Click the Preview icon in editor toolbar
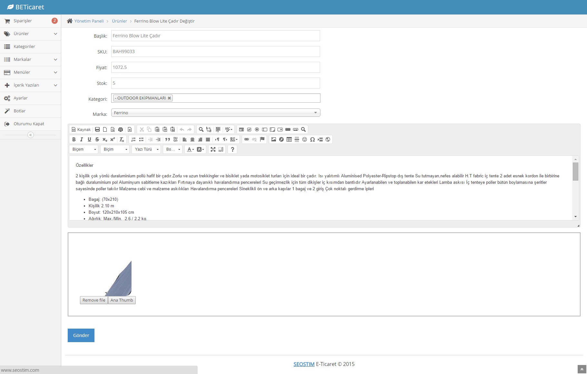 coord(113,129)
